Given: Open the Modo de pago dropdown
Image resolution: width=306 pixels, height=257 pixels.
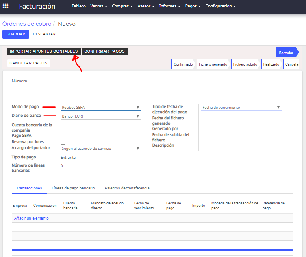Looking at the screenshot, I should [x=101, y=108].
